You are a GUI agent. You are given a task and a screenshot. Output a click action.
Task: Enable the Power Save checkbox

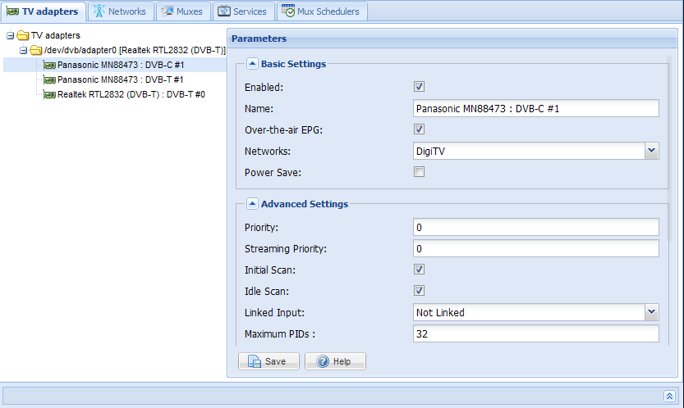420,172
